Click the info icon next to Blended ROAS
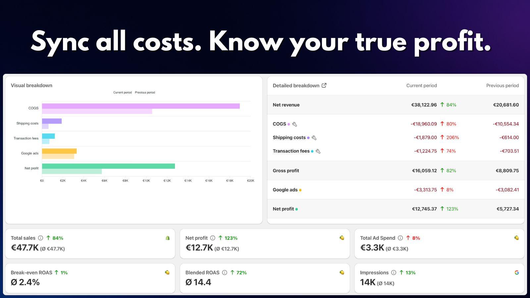The image size is (530, 298). click(x=225, y=273)
